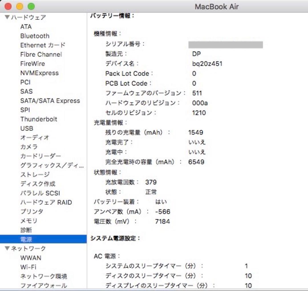
Task: Click the バッテリー装着 value はい
Action: 161,202
